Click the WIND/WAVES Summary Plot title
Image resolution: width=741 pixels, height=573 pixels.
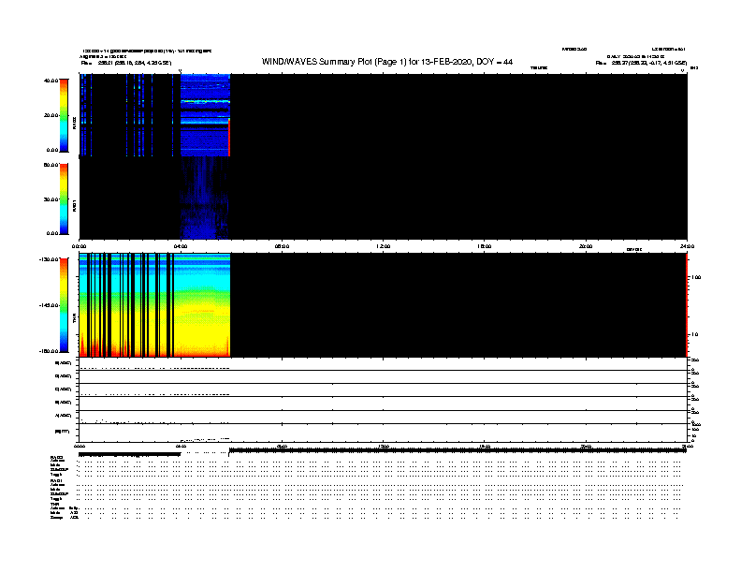click(387, 62)
